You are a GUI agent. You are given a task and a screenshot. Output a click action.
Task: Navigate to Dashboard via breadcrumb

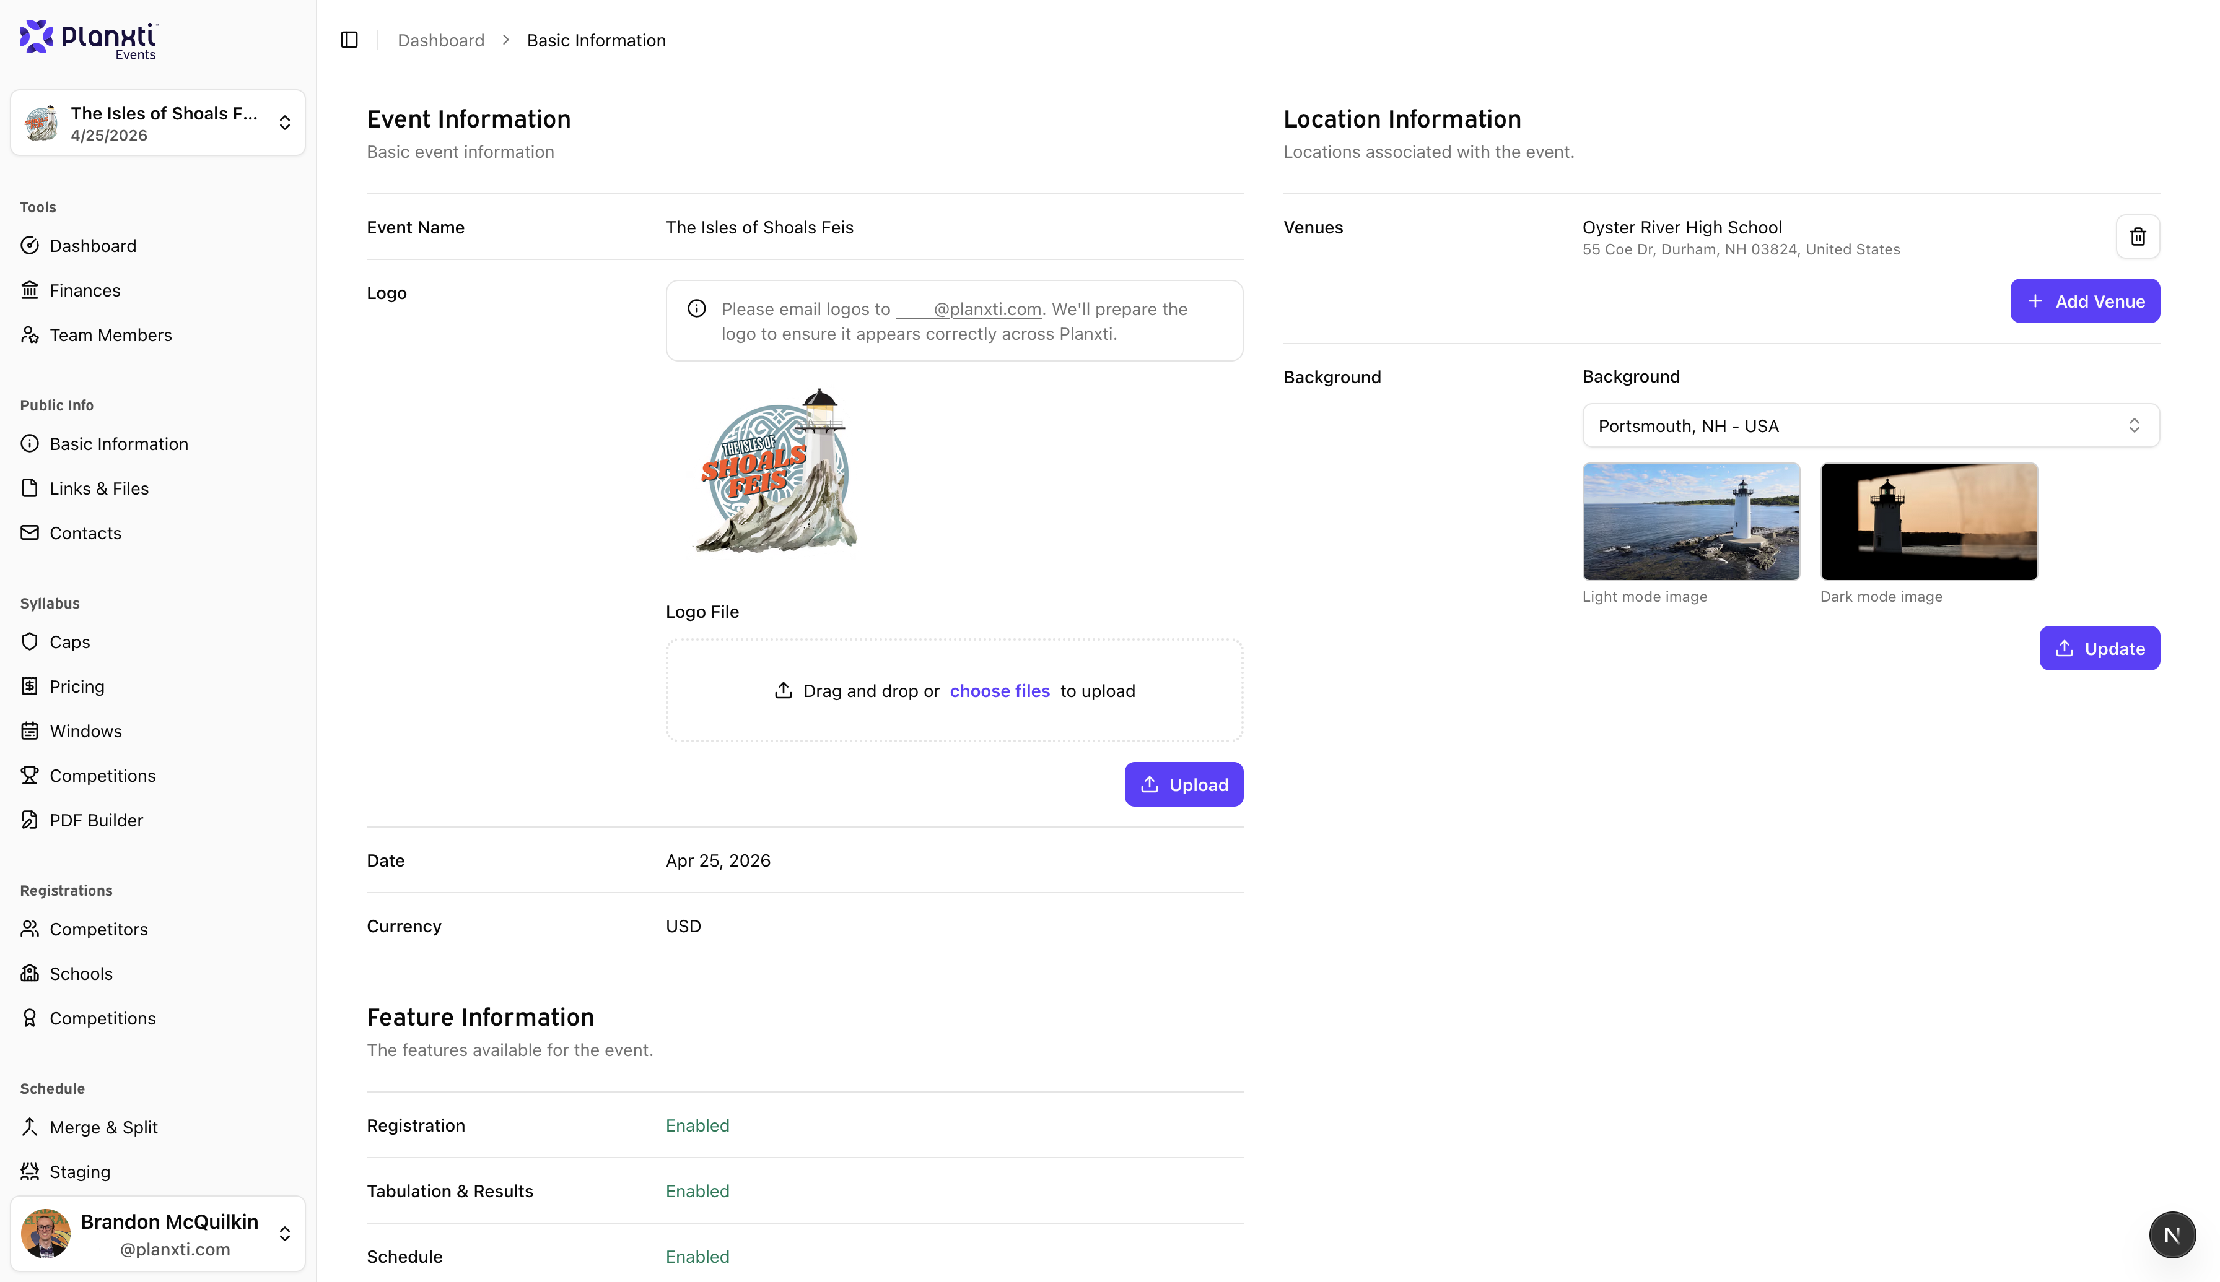tap(440, 40)
